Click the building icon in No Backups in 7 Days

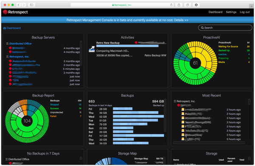(7, 159)
